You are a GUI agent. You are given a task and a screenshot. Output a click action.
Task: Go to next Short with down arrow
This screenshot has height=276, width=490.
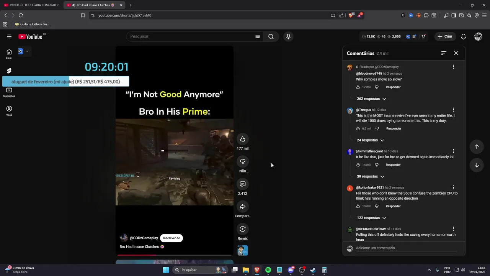pos(477,165)
